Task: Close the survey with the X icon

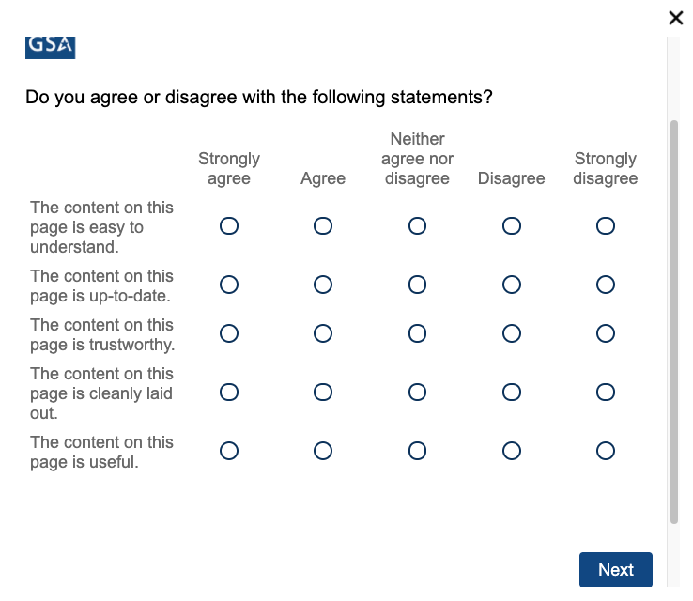Action: [x=675, y=17]
